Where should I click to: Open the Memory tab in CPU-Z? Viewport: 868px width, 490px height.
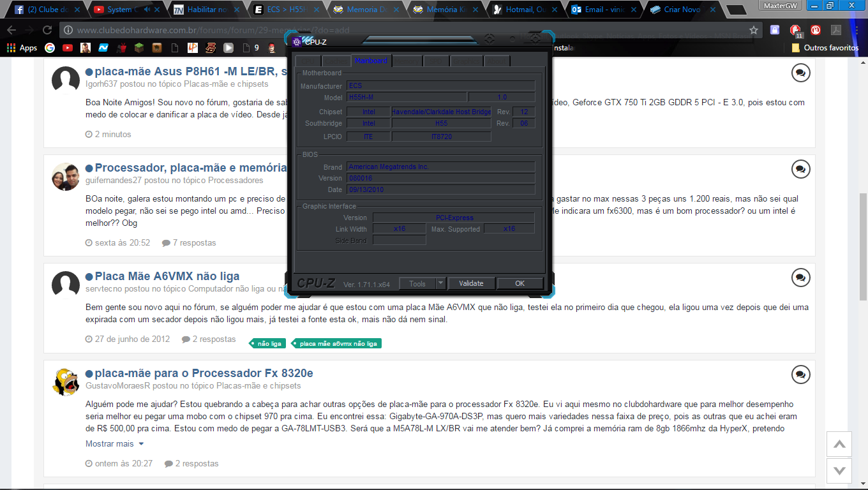(x=407, y=61)
